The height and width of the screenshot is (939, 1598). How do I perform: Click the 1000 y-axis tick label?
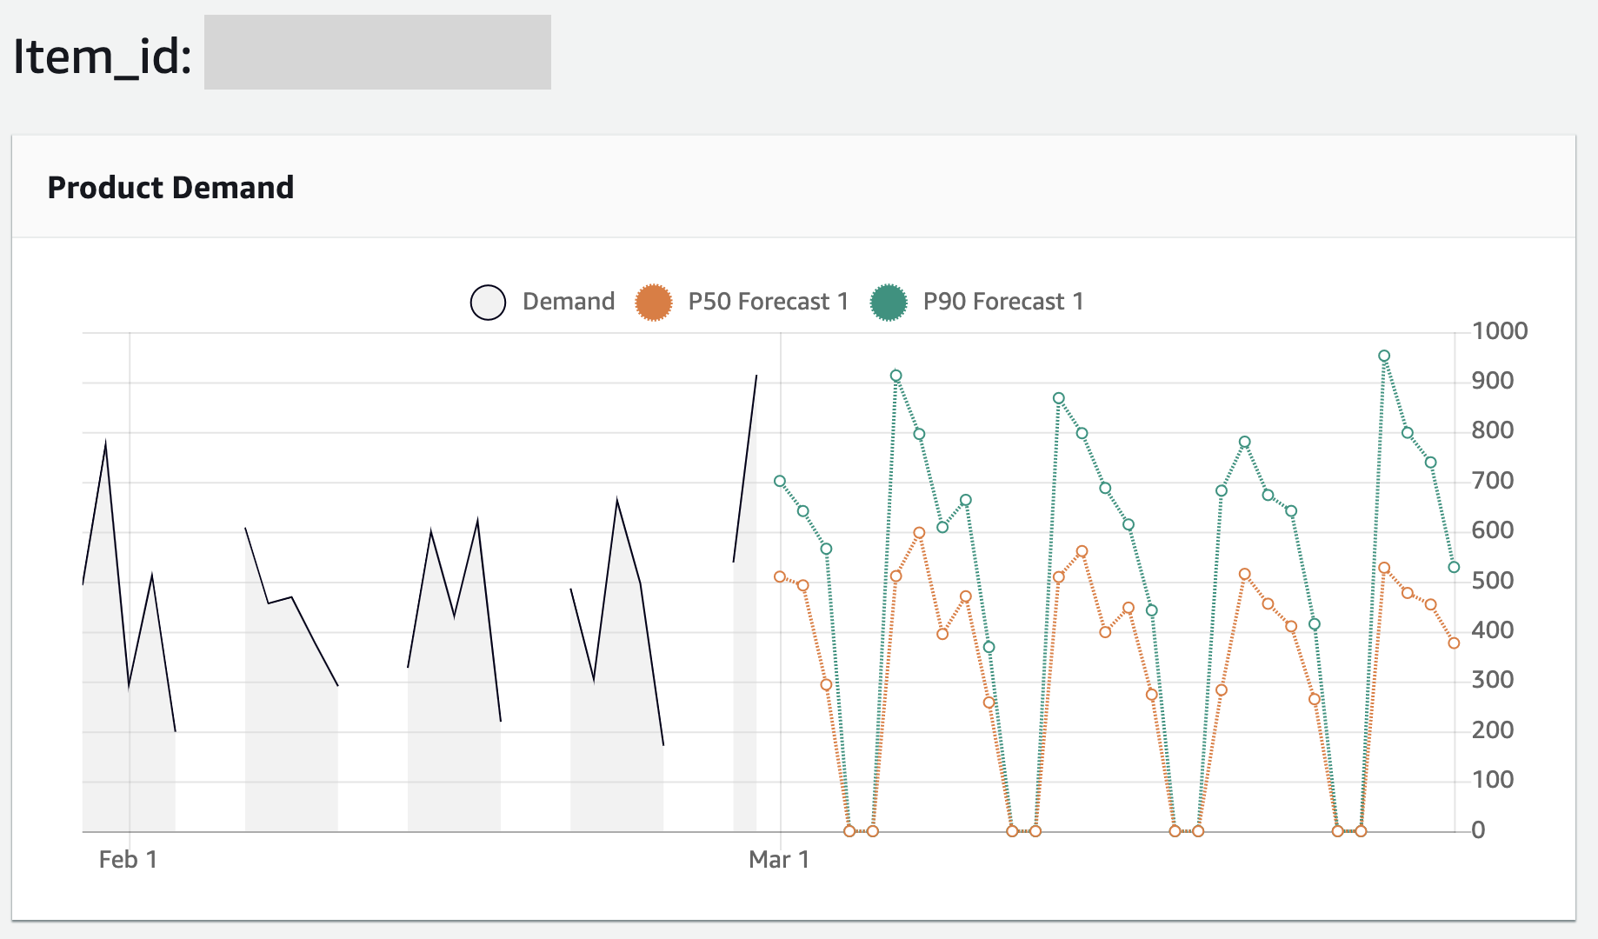(1499, 331)
